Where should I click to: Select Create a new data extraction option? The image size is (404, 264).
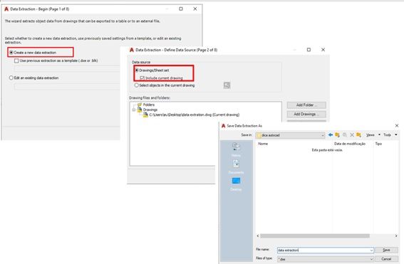[x=33, y=53]
